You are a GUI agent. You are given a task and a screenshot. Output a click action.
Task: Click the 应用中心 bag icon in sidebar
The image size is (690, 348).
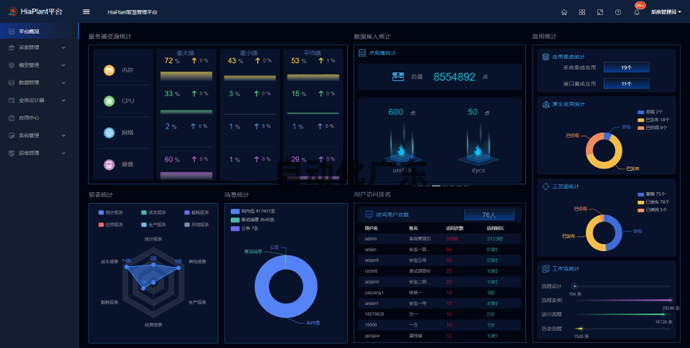point(12,118)
